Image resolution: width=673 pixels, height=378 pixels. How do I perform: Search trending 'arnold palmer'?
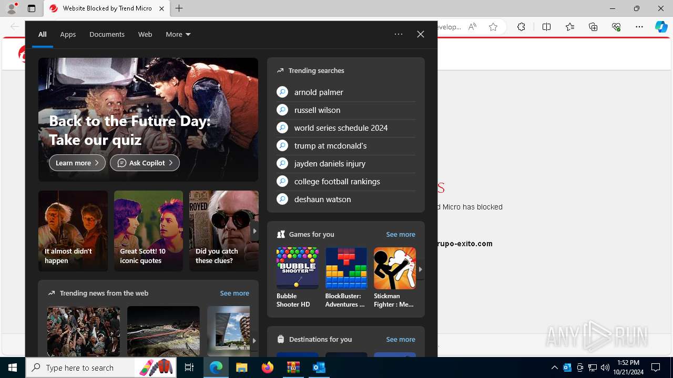[346, 92]
